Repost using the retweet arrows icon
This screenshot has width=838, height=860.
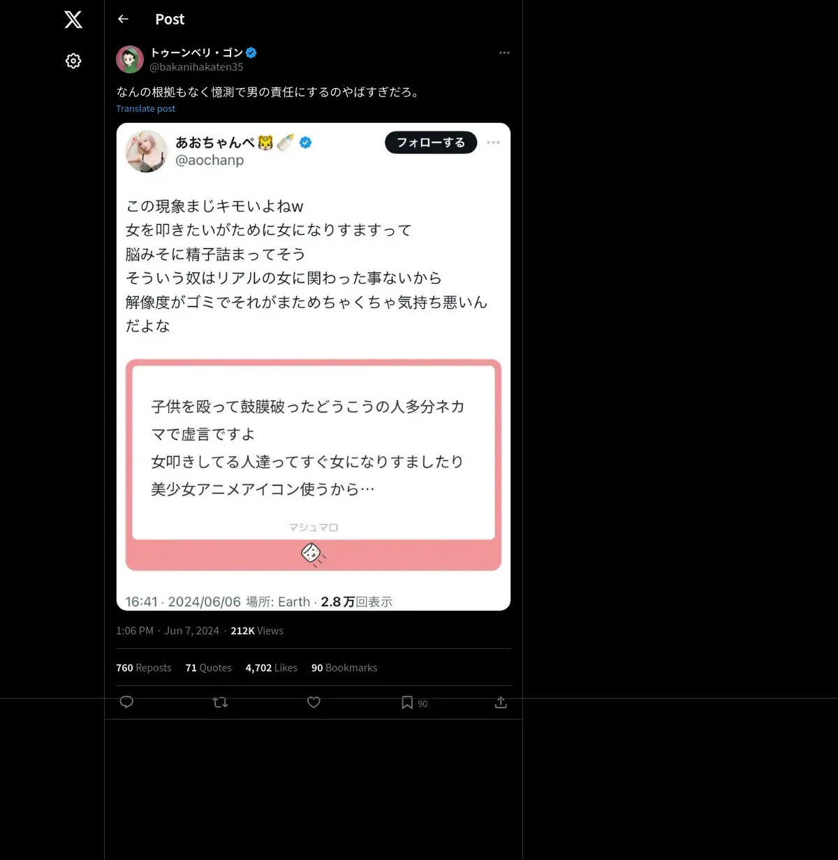pyautogui.click(x=220, y=702)
